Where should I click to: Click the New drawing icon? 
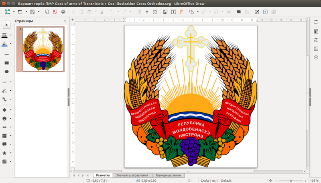coord(7,12)
